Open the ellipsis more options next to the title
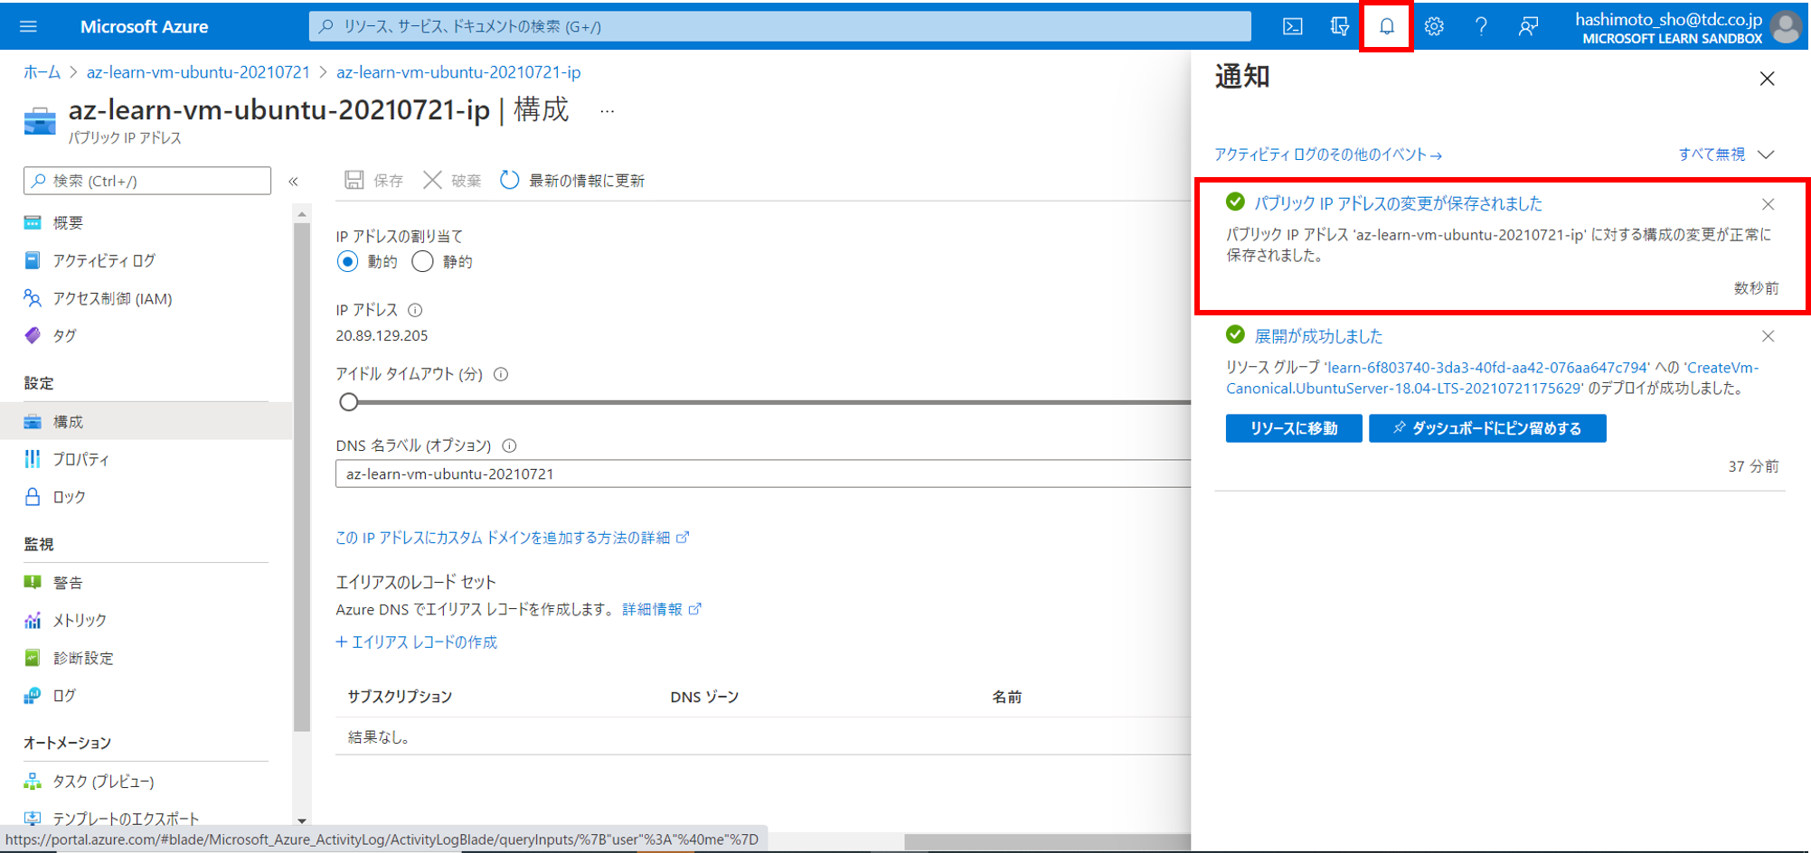Image resolution: width=1811 pixels, height=853 pixels. pyautogui.click(x=608, y=111)
